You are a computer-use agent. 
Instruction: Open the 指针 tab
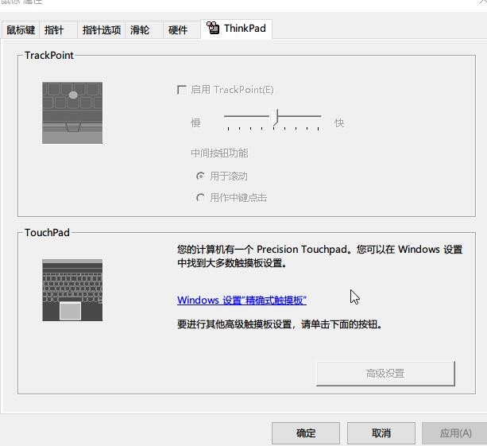point(58,30)
